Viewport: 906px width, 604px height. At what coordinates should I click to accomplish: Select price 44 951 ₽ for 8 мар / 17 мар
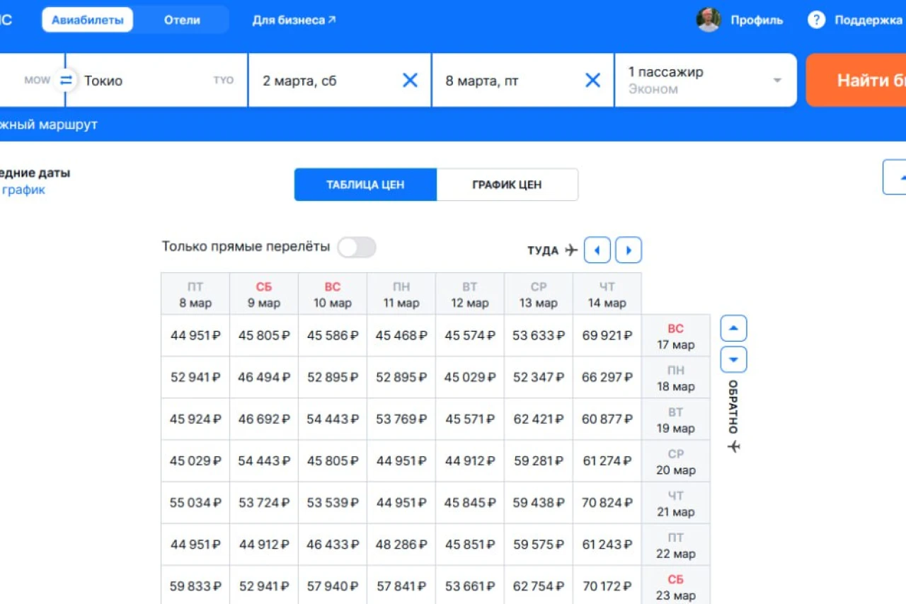tap(195, 335)
